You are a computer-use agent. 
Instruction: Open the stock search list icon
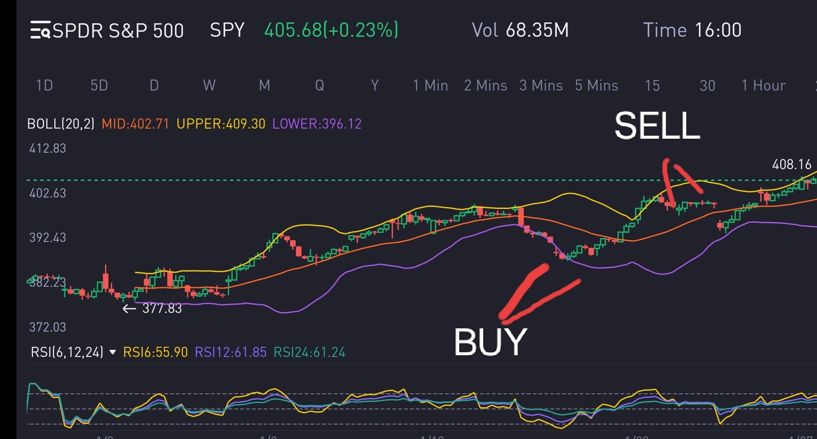pos(40,30)
